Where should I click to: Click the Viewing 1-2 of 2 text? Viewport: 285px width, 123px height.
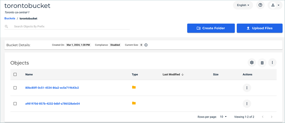coord(244,117)
